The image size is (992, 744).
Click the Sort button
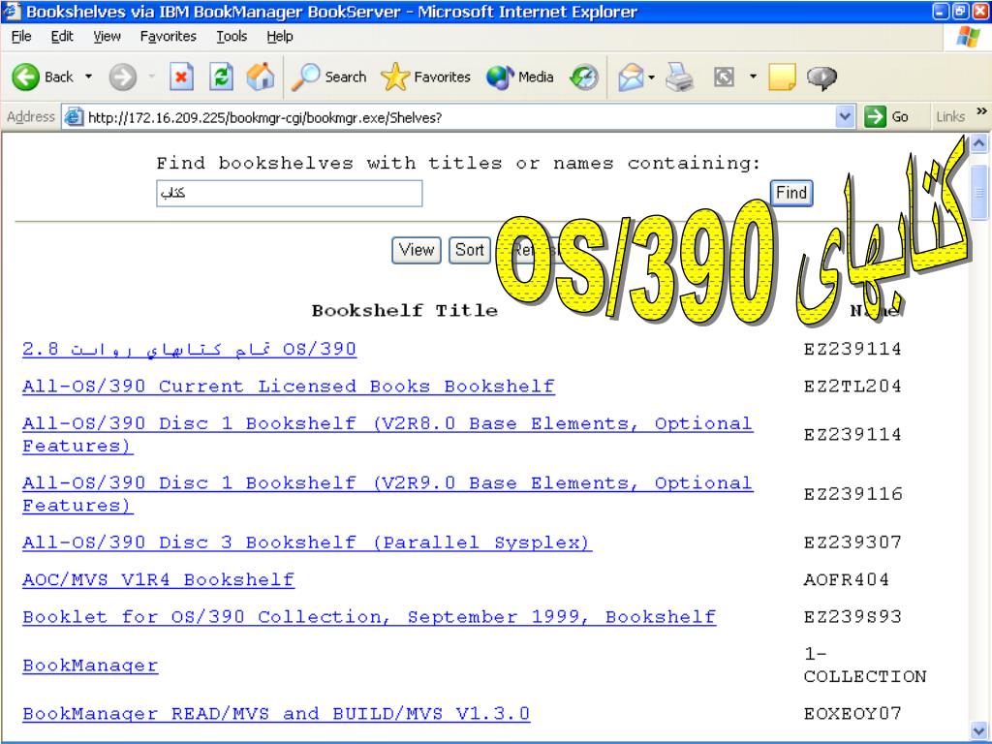point(470,251)
